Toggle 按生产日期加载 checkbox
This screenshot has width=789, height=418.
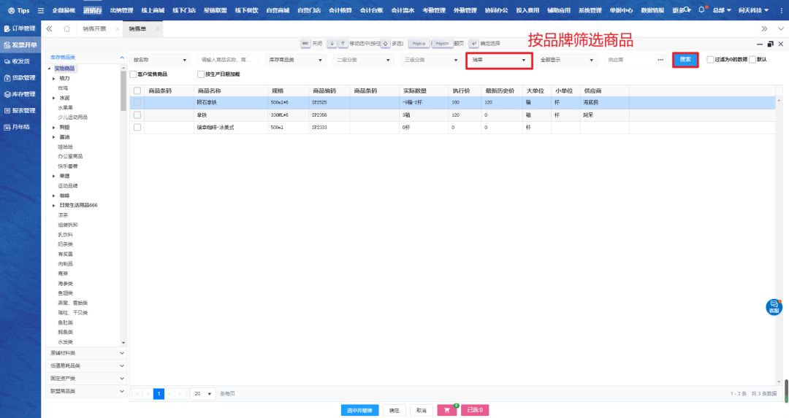[201, 74]
